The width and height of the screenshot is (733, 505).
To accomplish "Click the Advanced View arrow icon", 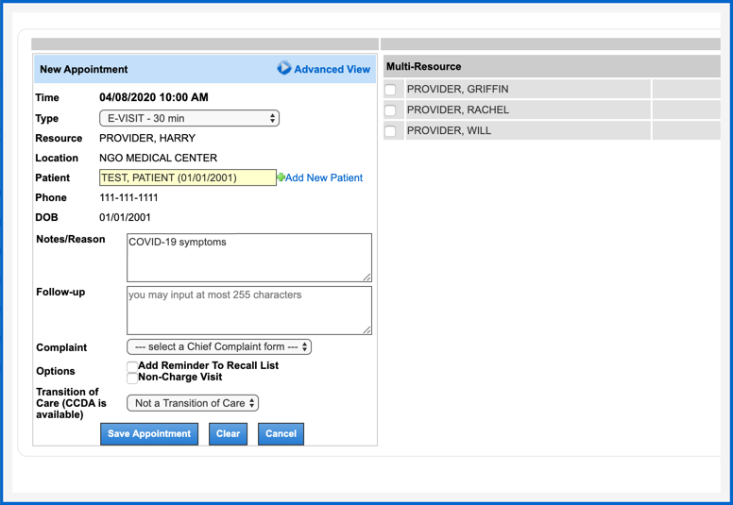I will [x=283, y=69].
